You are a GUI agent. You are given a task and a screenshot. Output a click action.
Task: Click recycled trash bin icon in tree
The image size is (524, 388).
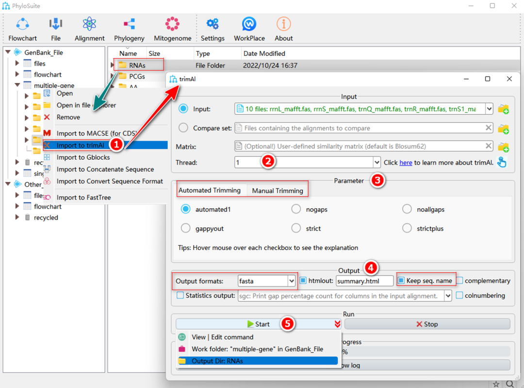coord(27,218)
